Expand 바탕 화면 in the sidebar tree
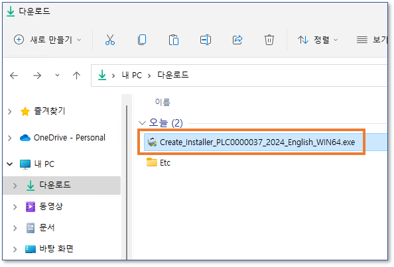 (x=15, y=249)
